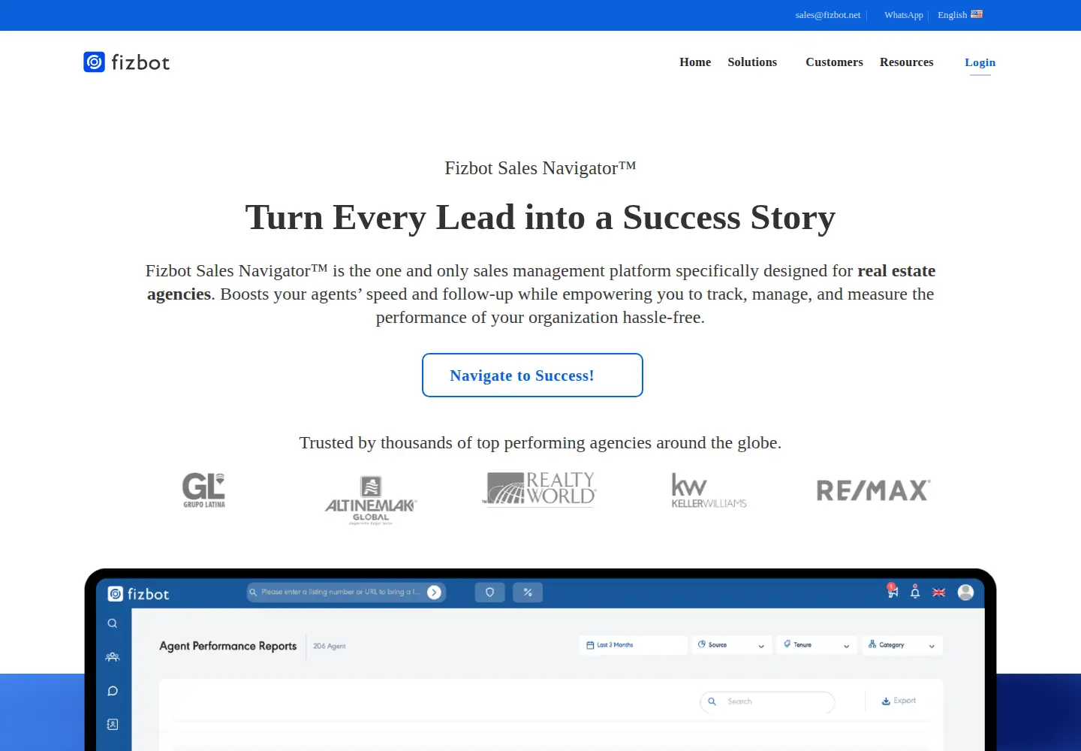
Task: Click the RE/MAX logo
Action: click(x=873, y=490)
